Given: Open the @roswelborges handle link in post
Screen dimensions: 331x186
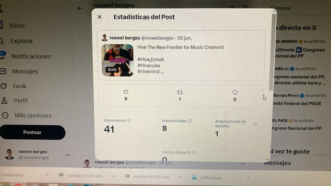Looking at the screenshot, I should click(x=157, y=38).
